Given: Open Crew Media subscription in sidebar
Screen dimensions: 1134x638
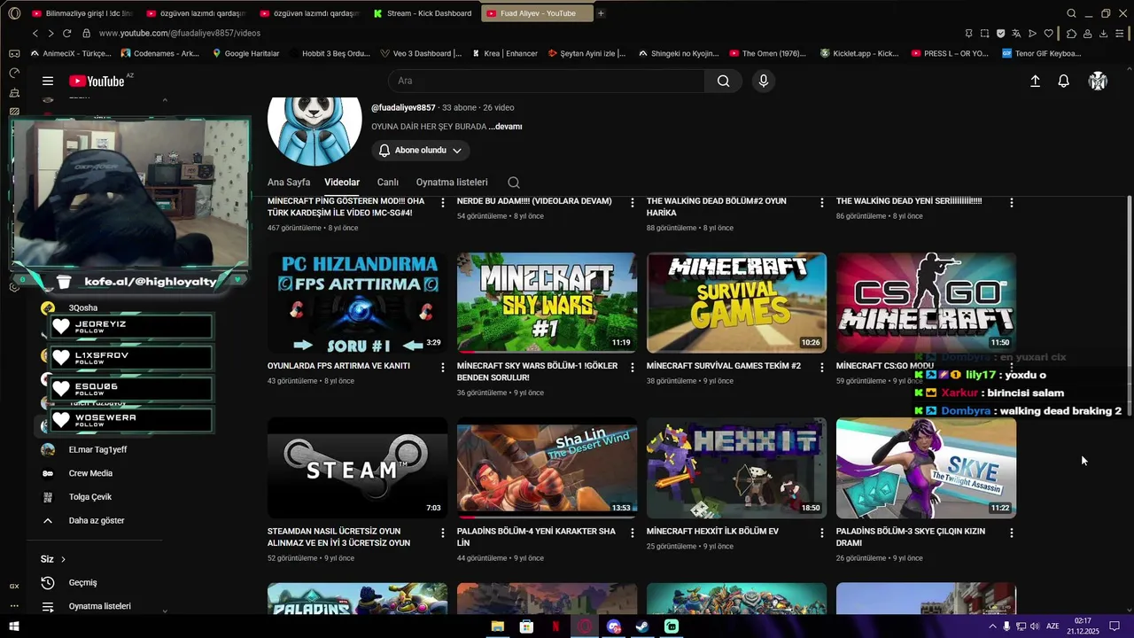Looking at the screenshot, I should (x=90, y=473).
